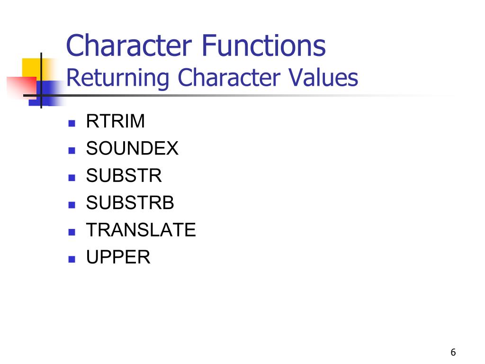This screenshot has height=364, width=485.
Task: Click the blue bullet beside TRANSLATE
Action: (x=72, y=232)
